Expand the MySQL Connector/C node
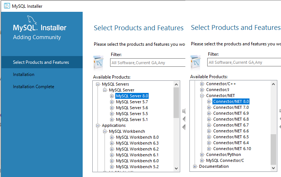This screenshot has height=177, width=281. click(202, 160)
